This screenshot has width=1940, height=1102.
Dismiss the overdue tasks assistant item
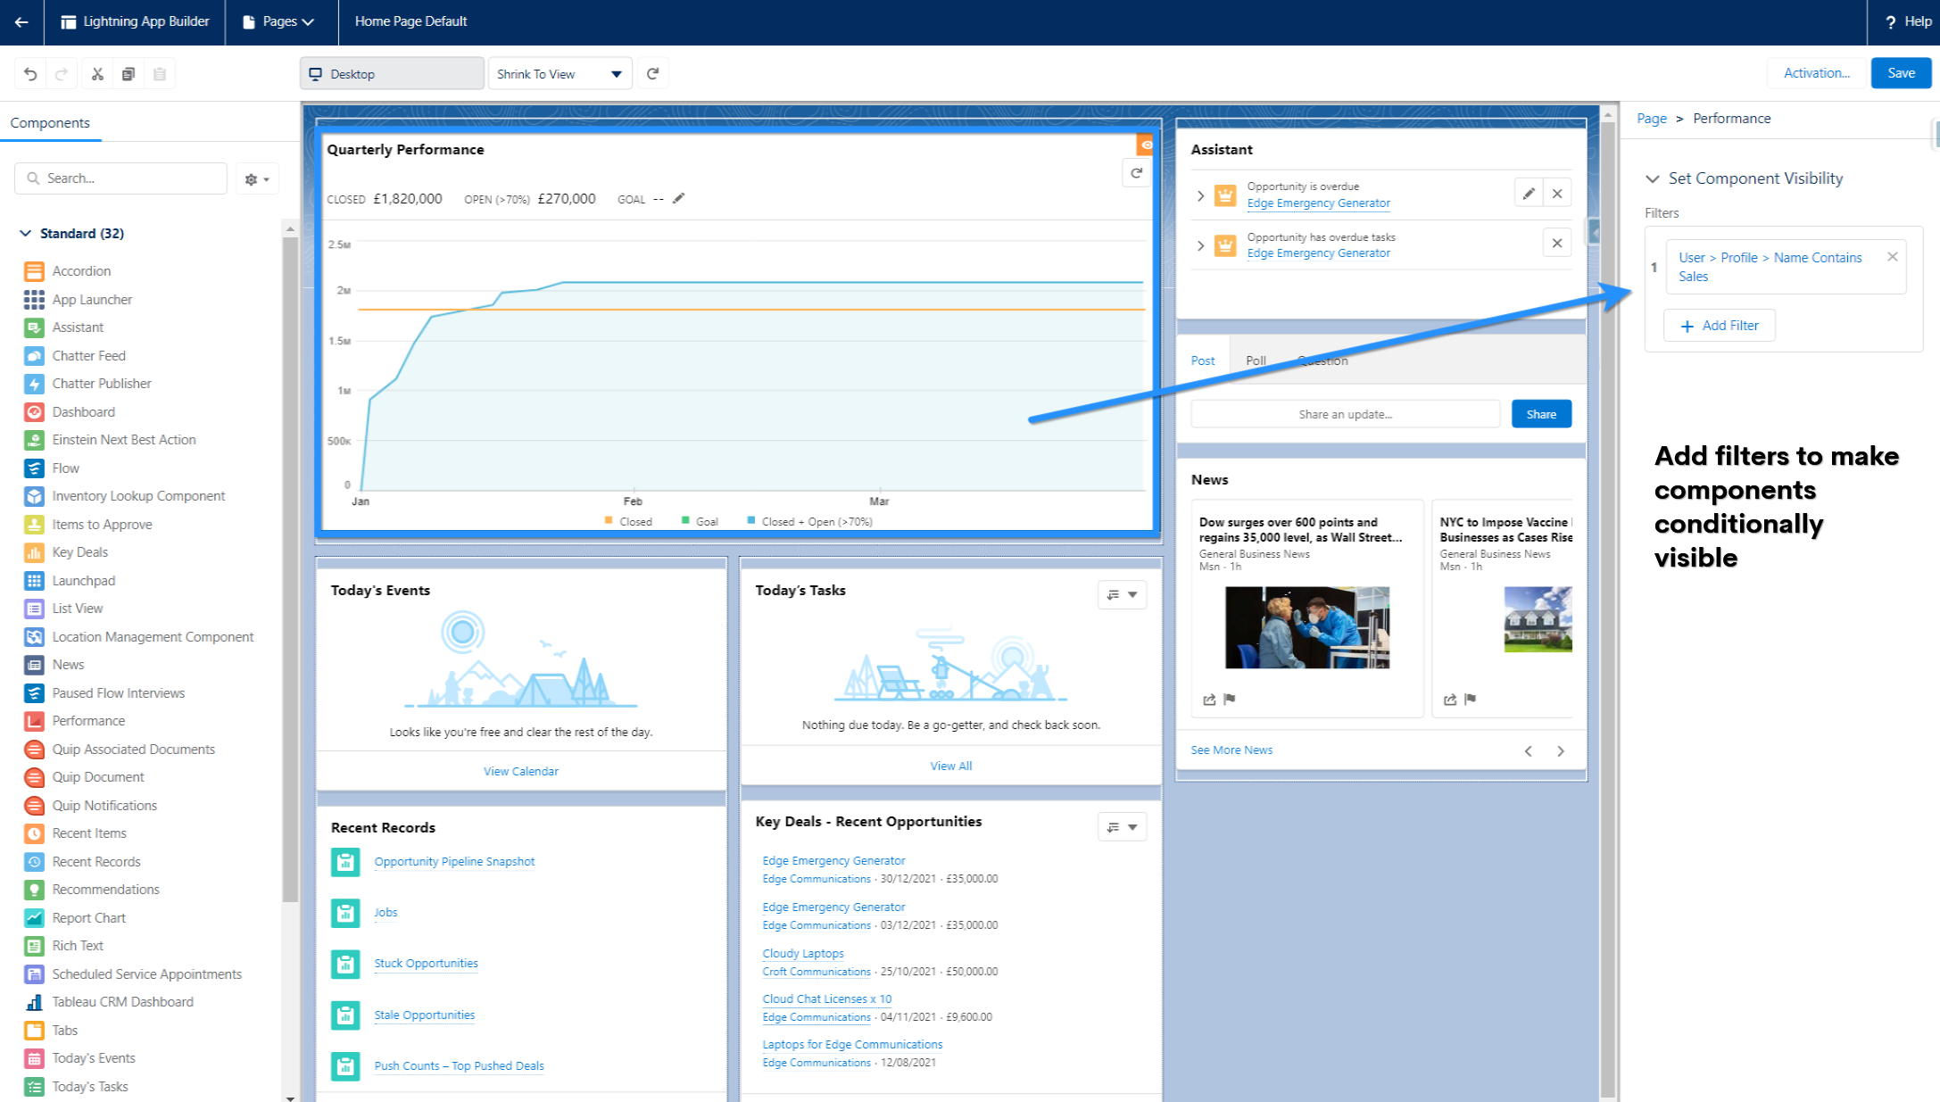(1557, 243)
